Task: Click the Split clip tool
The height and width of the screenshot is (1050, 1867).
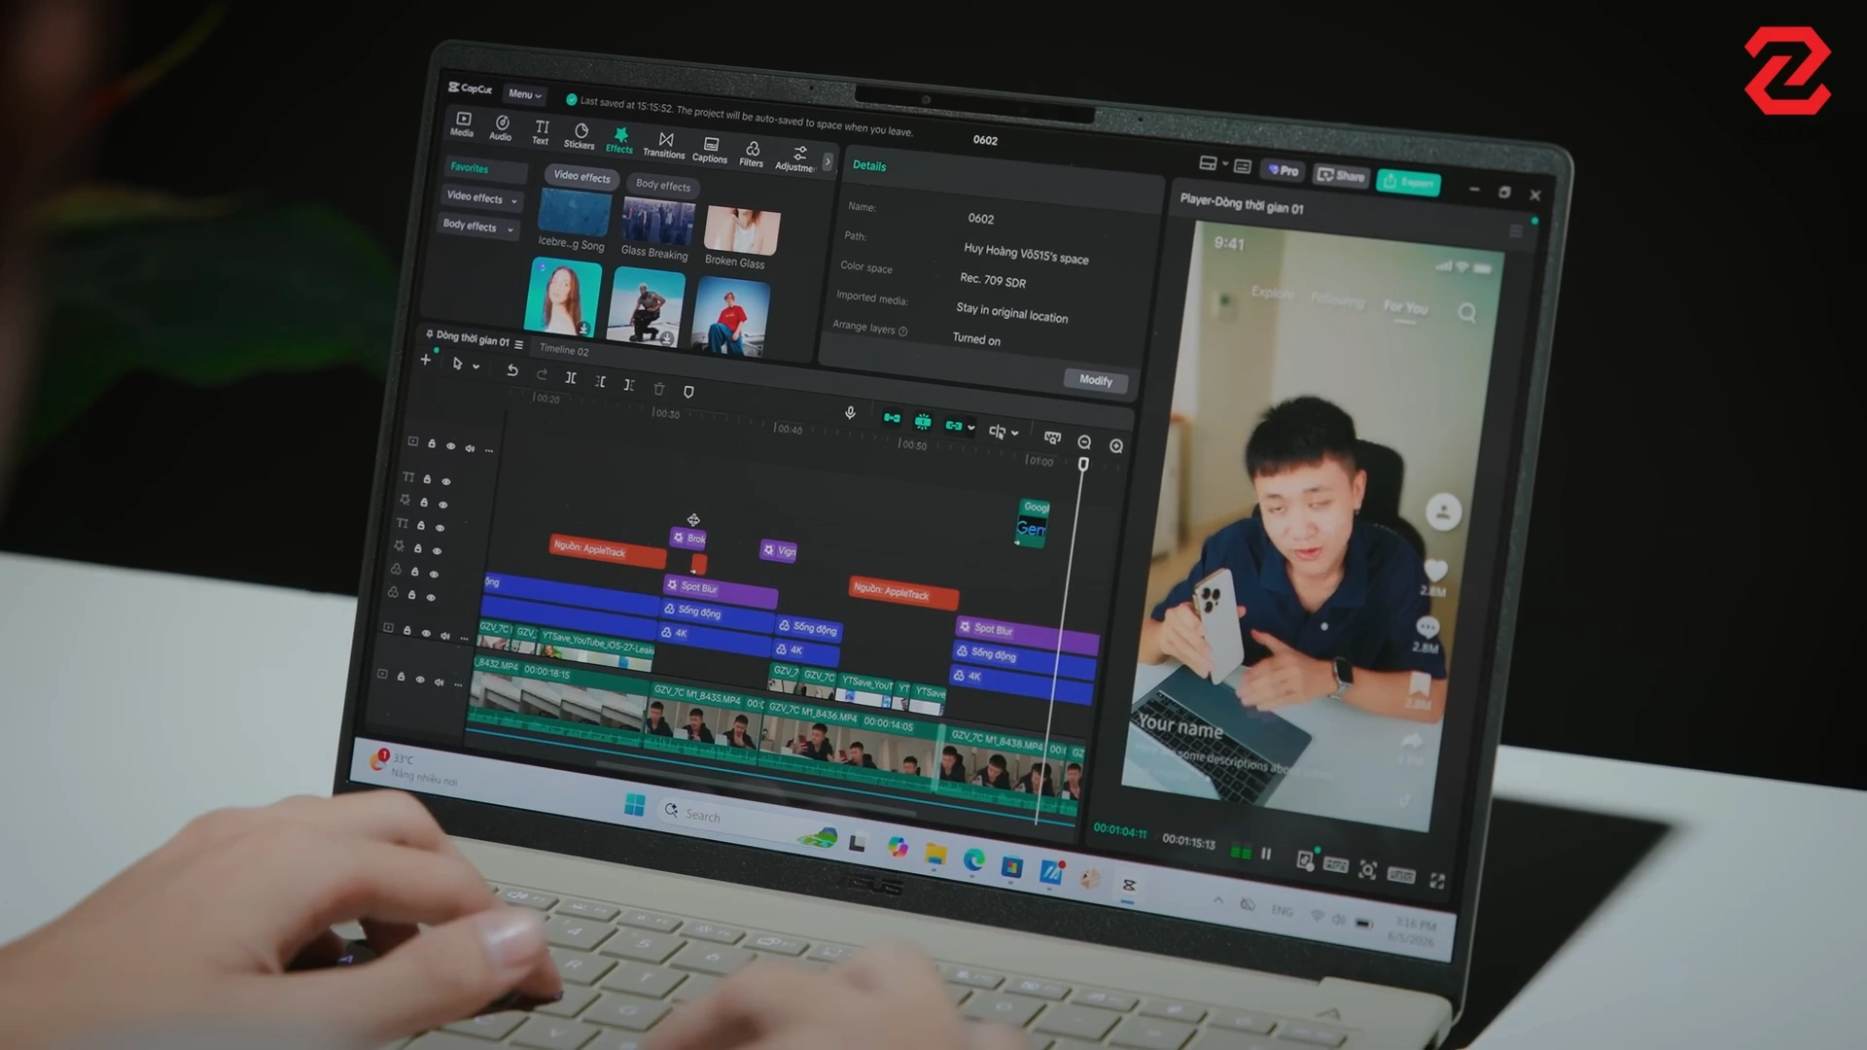Action: [571, 378]
